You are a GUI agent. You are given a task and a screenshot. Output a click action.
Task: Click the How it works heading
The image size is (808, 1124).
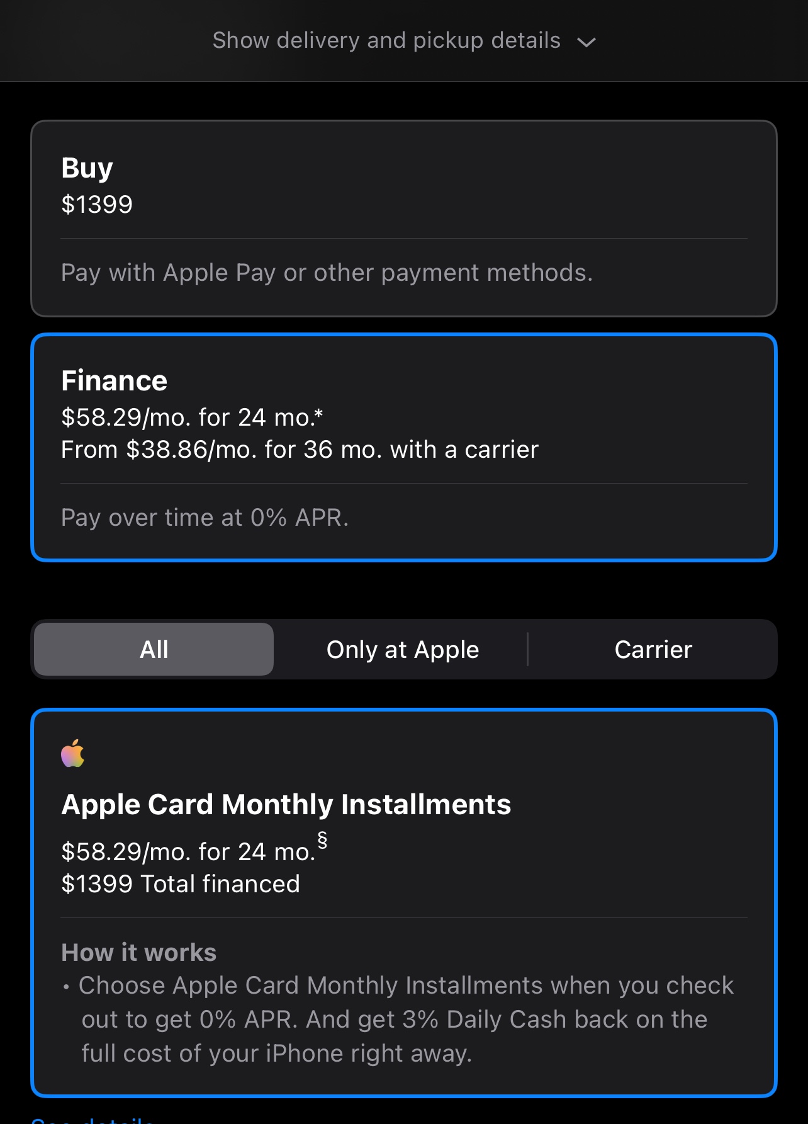tap(138, 952)
